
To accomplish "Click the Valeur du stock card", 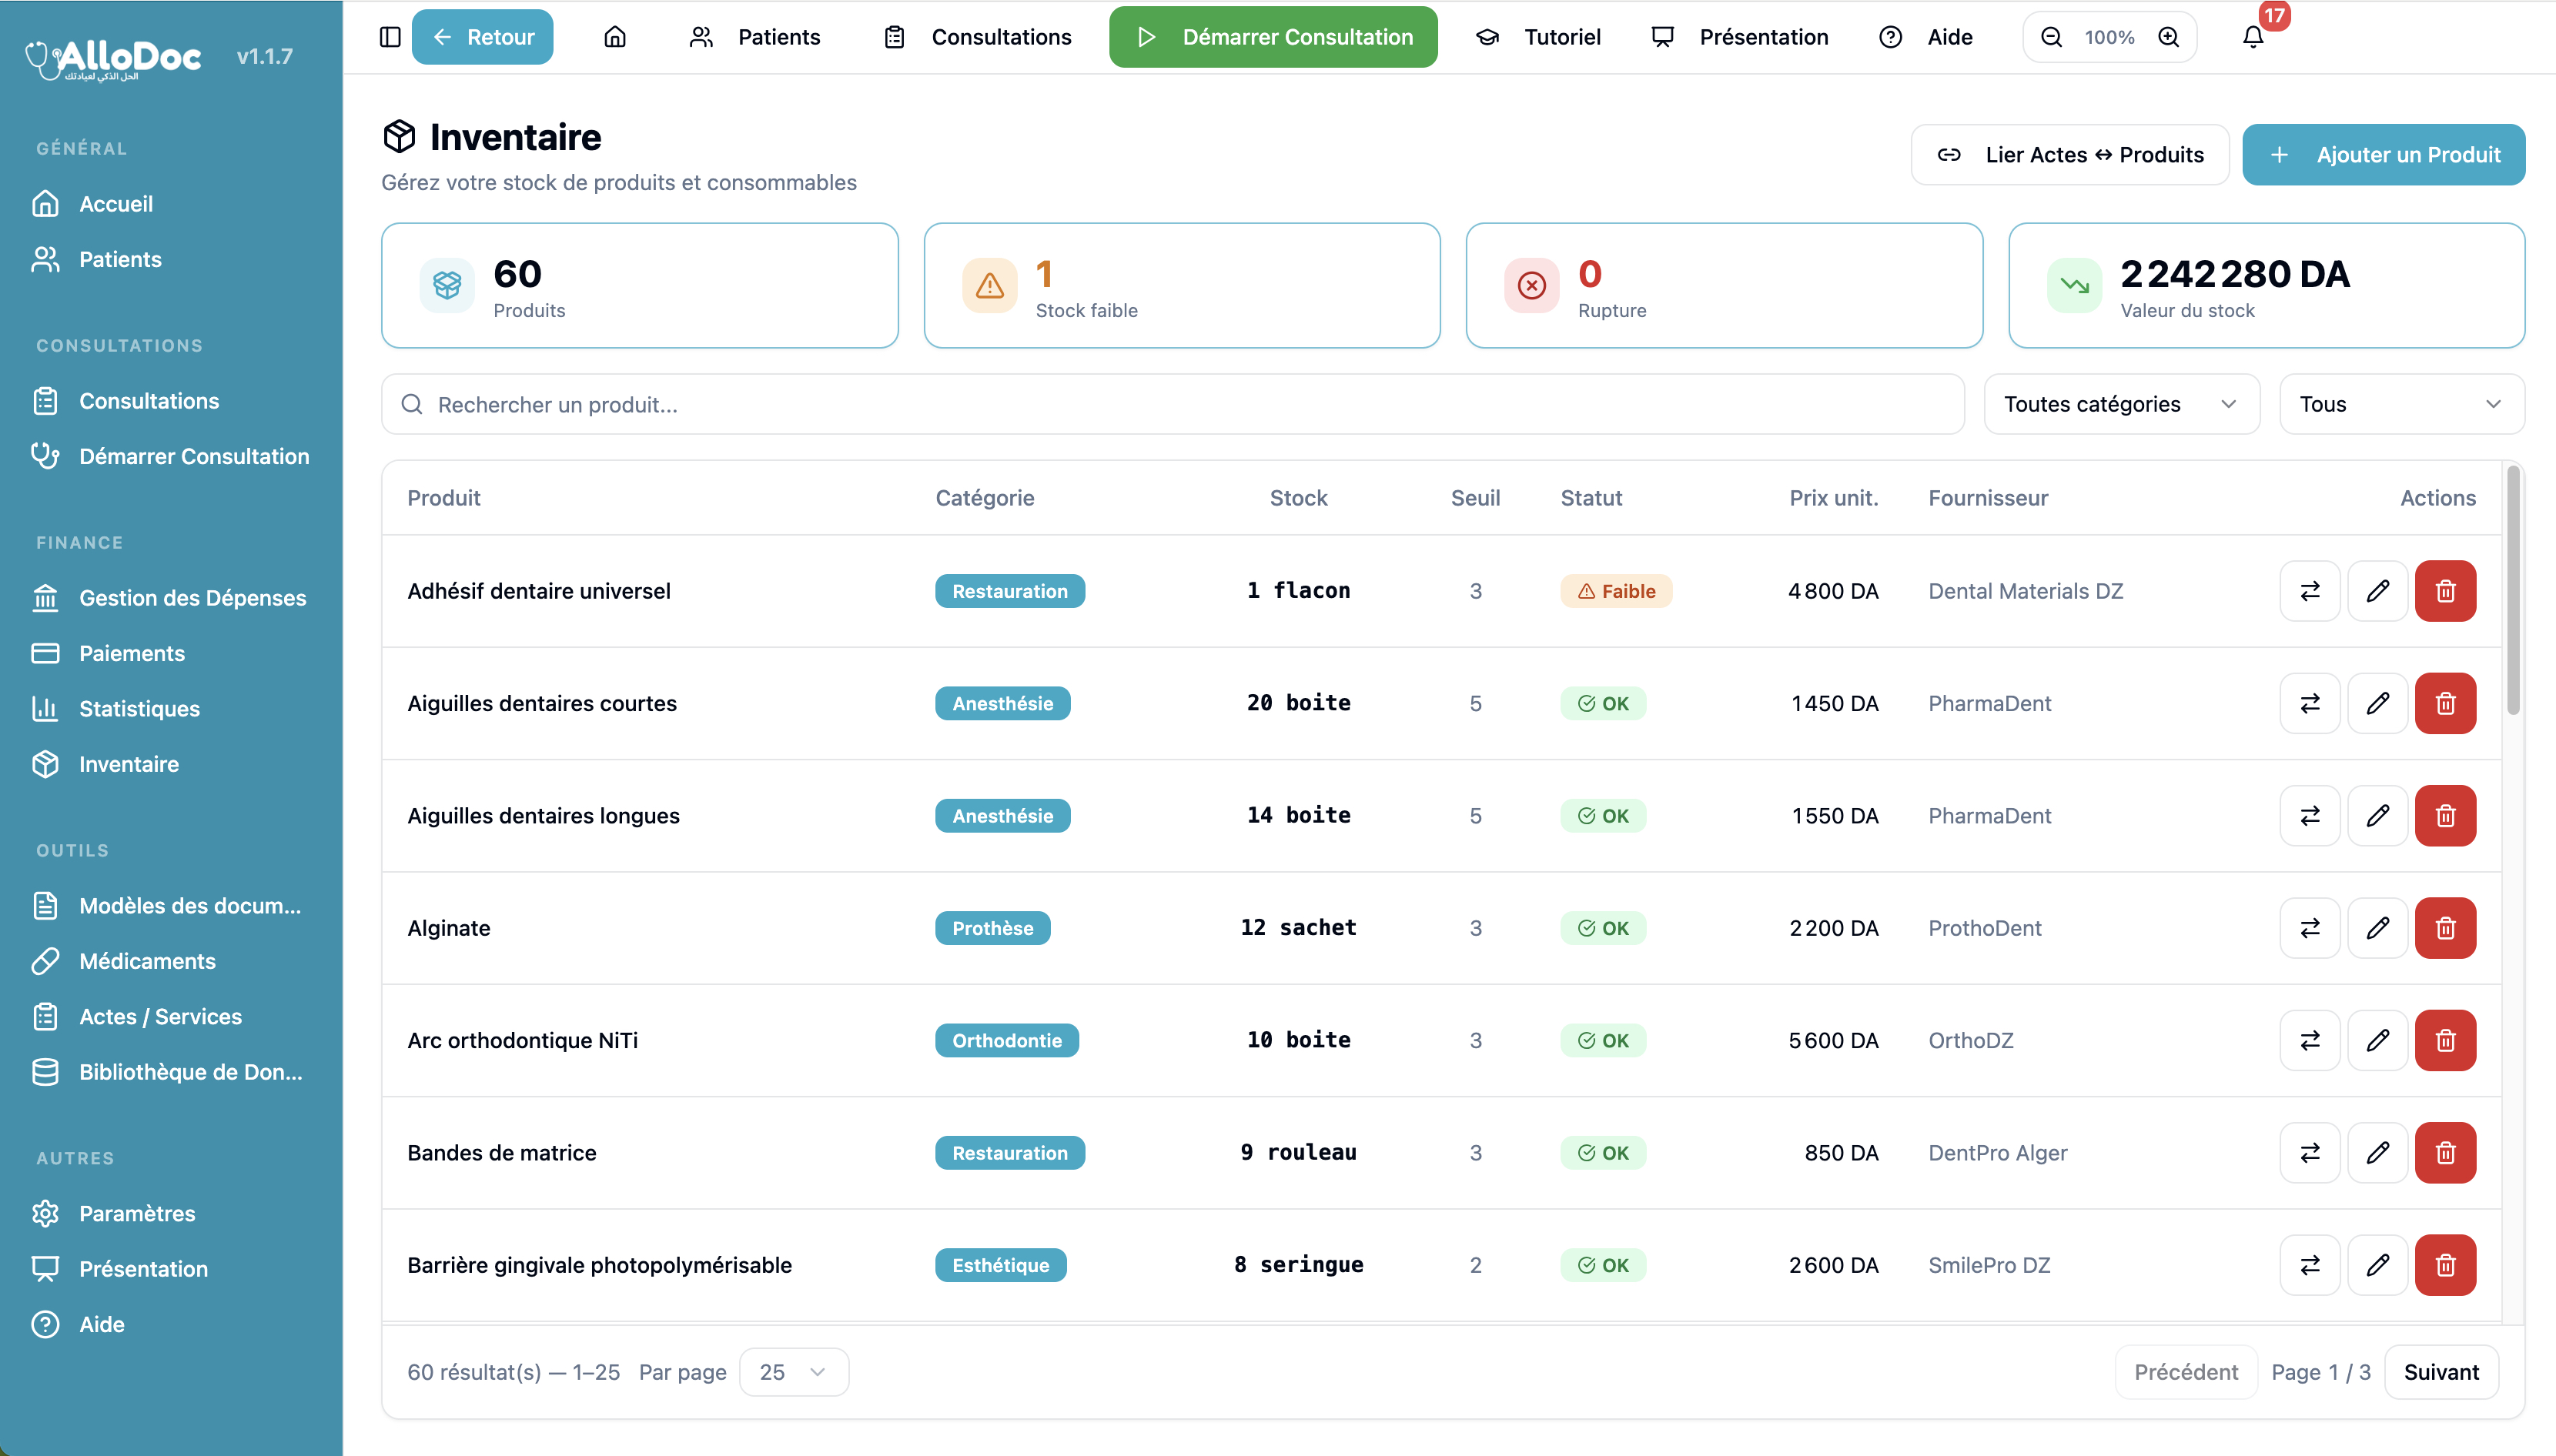I will pos(2266,286).
